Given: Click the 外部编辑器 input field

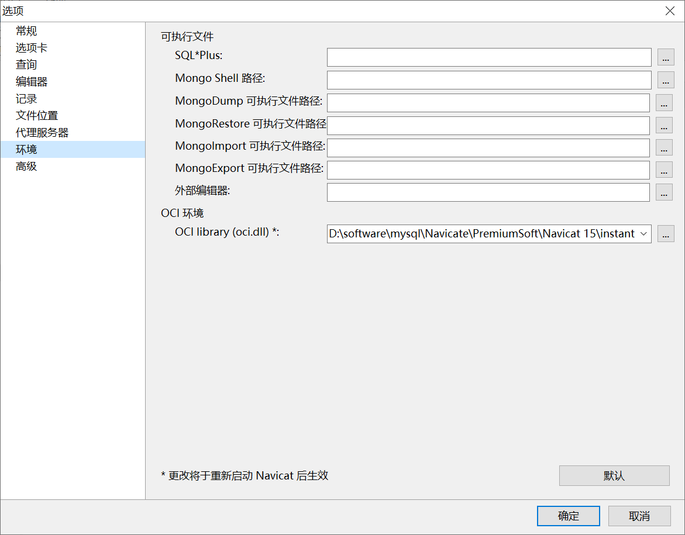Looking at the screenshot, I should tap(488, 192).
